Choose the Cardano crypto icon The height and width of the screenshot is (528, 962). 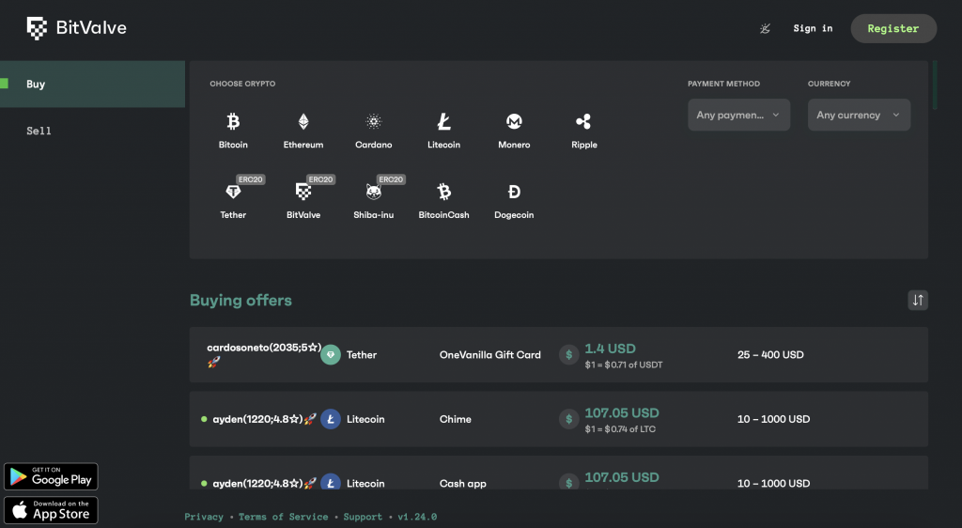coord(374,121)
